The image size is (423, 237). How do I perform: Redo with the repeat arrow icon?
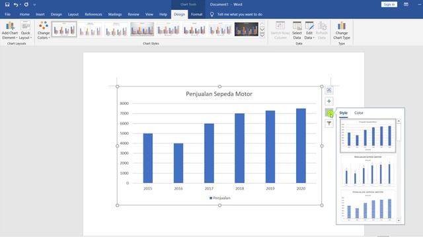(26, 5)
